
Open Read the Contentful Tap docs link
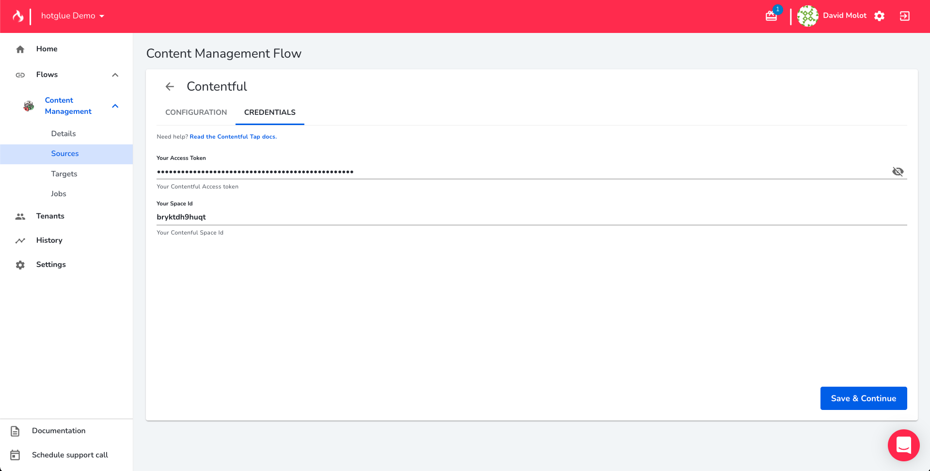point(233,137)
